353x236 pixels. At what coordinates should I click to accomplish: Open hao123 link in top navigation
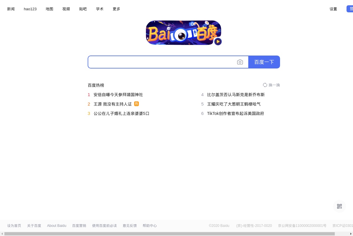point(30,9)
